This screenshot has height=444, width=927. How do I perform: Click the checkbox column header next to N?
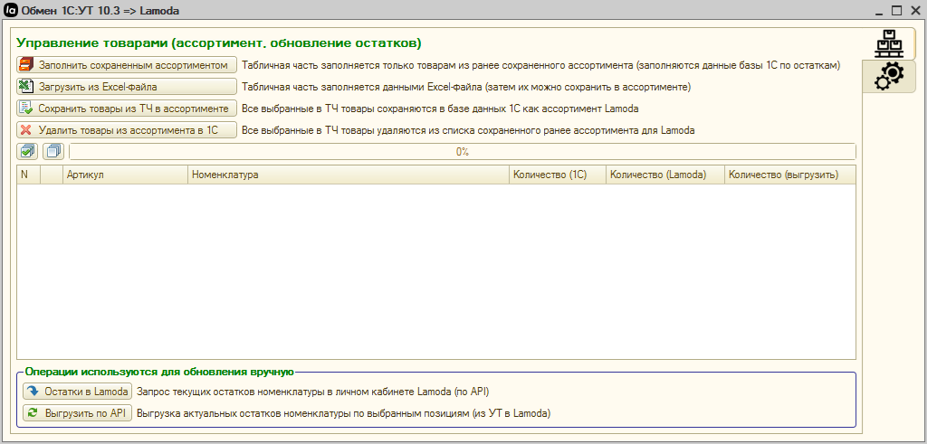pos(52,175)
